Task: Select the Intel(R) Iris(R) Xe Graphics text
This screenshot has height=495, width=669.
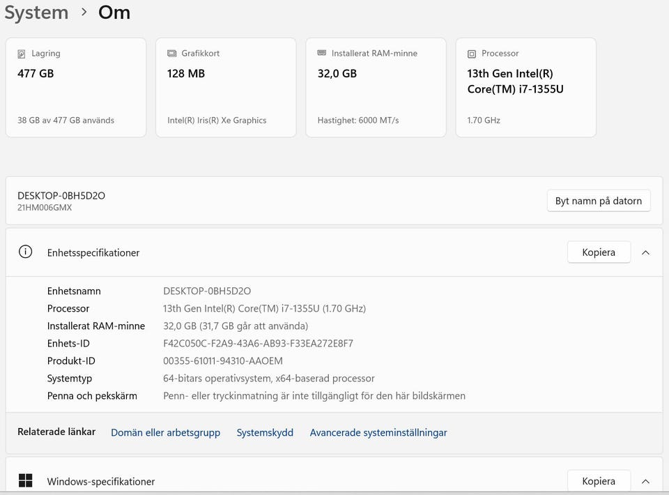Action: coord(217,120)
